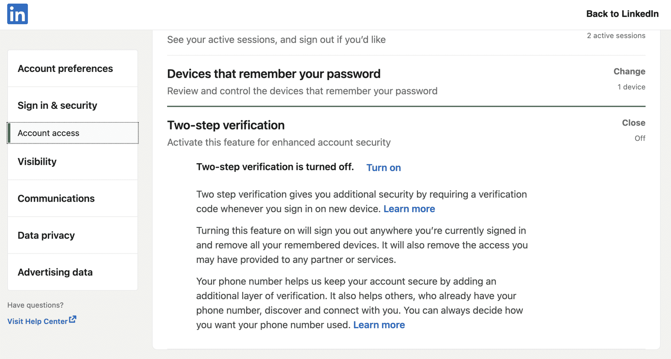Select Sign in & security in sidebar
Screen dimensions: 671x359
pos(72,105)
